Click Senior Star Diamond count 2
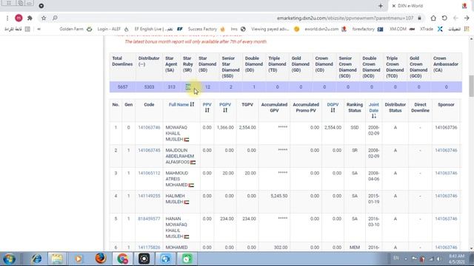Screen dimensions: 474x266 tap(230, 87)
